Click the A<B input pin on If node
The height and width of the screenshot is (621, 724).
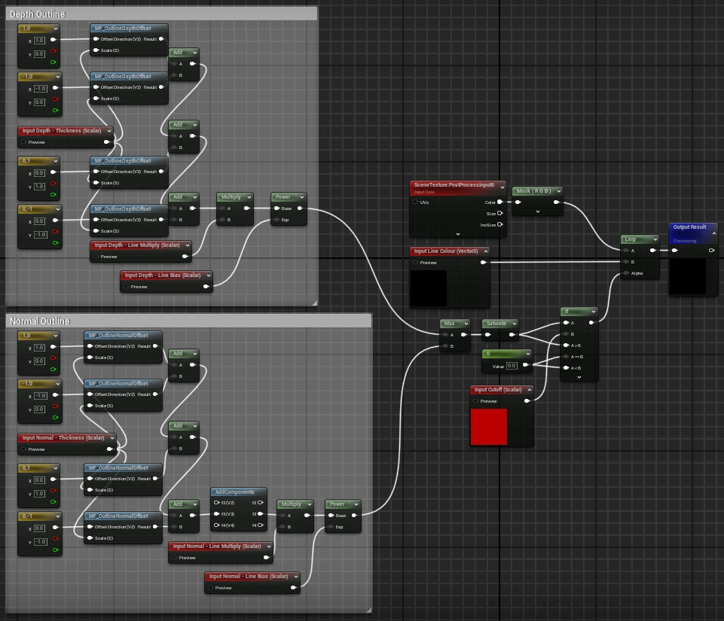[x=566, y=368]
